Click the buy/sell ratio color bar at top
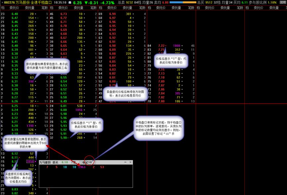 pyautogui.click(x=183, y=2)
